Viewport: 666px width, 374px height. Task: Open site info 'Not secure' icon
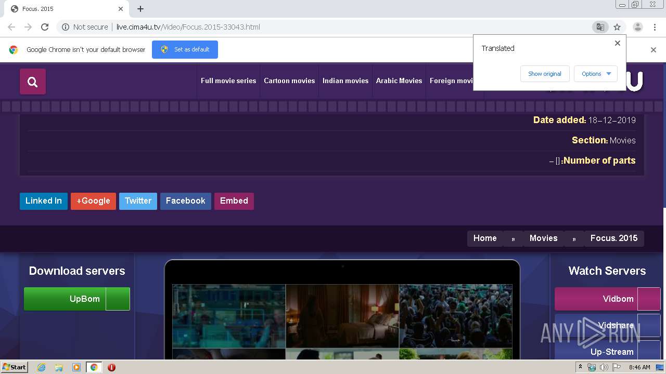(66, 27)
